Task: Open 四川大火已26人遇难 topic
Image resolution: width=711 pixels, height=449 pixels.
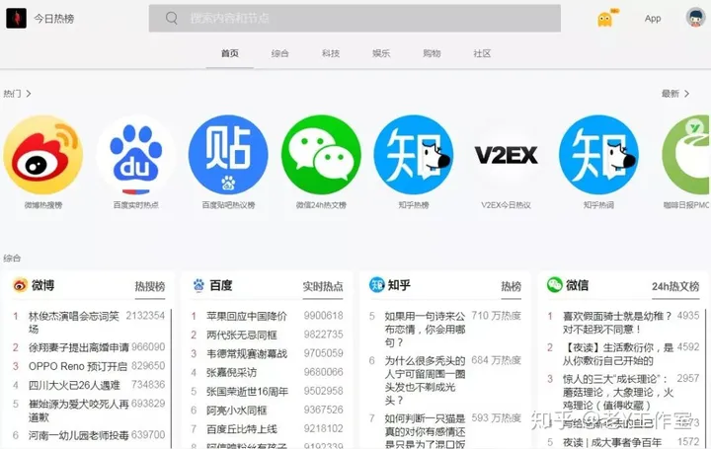Action: [74, 385]
